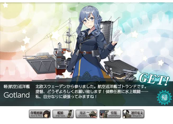Click the shield emblem on belt buckle
The width and height of the screenshot is (173, 124).
84,53
